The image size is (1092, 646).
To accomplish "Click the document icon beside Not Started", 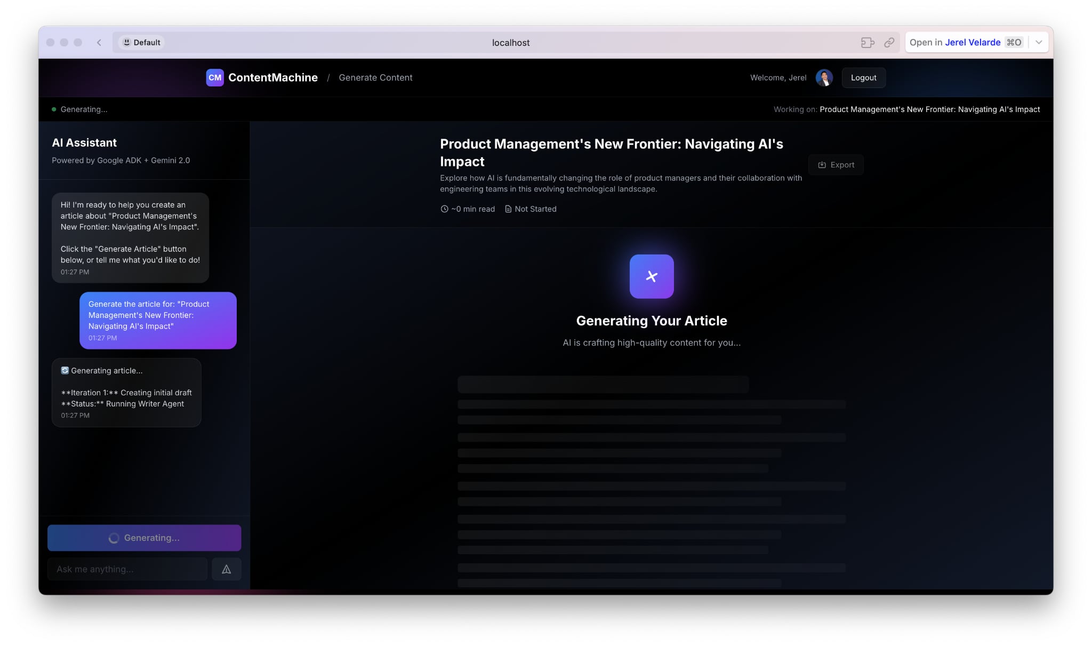I will 508,209.
